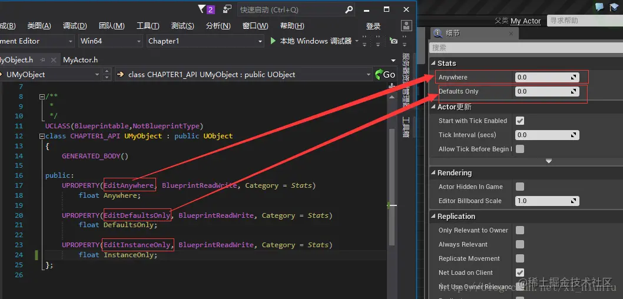This screenshot has width=623, height=299.
Task: Start debugging with green play arrow
Action: tap(273, 41)
